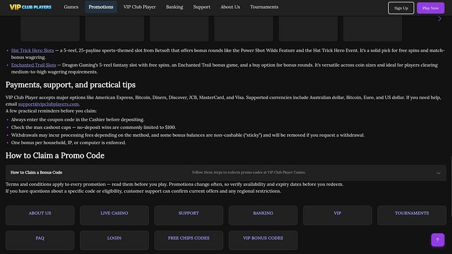Click the 'Payments, support, and practical tips' heading

70,85
